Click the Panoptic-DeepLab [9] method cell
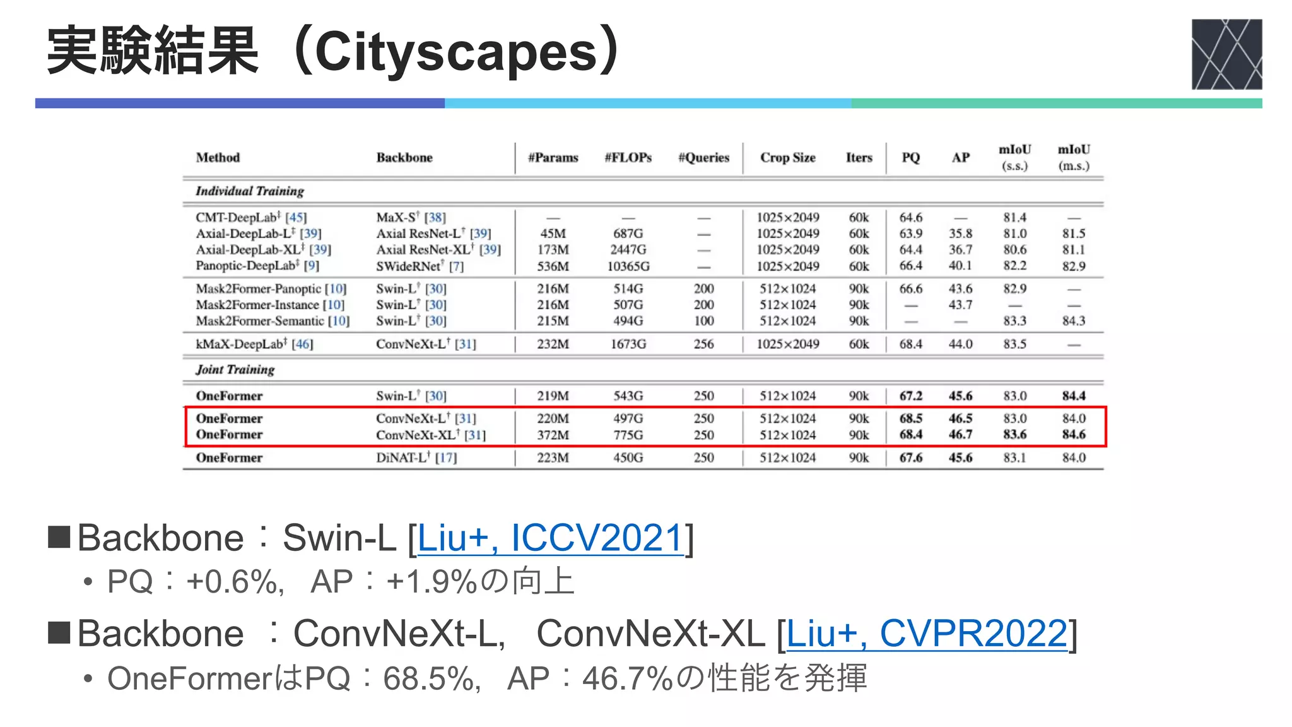This screenshot has height=727, width=1292. coord(257,266)
